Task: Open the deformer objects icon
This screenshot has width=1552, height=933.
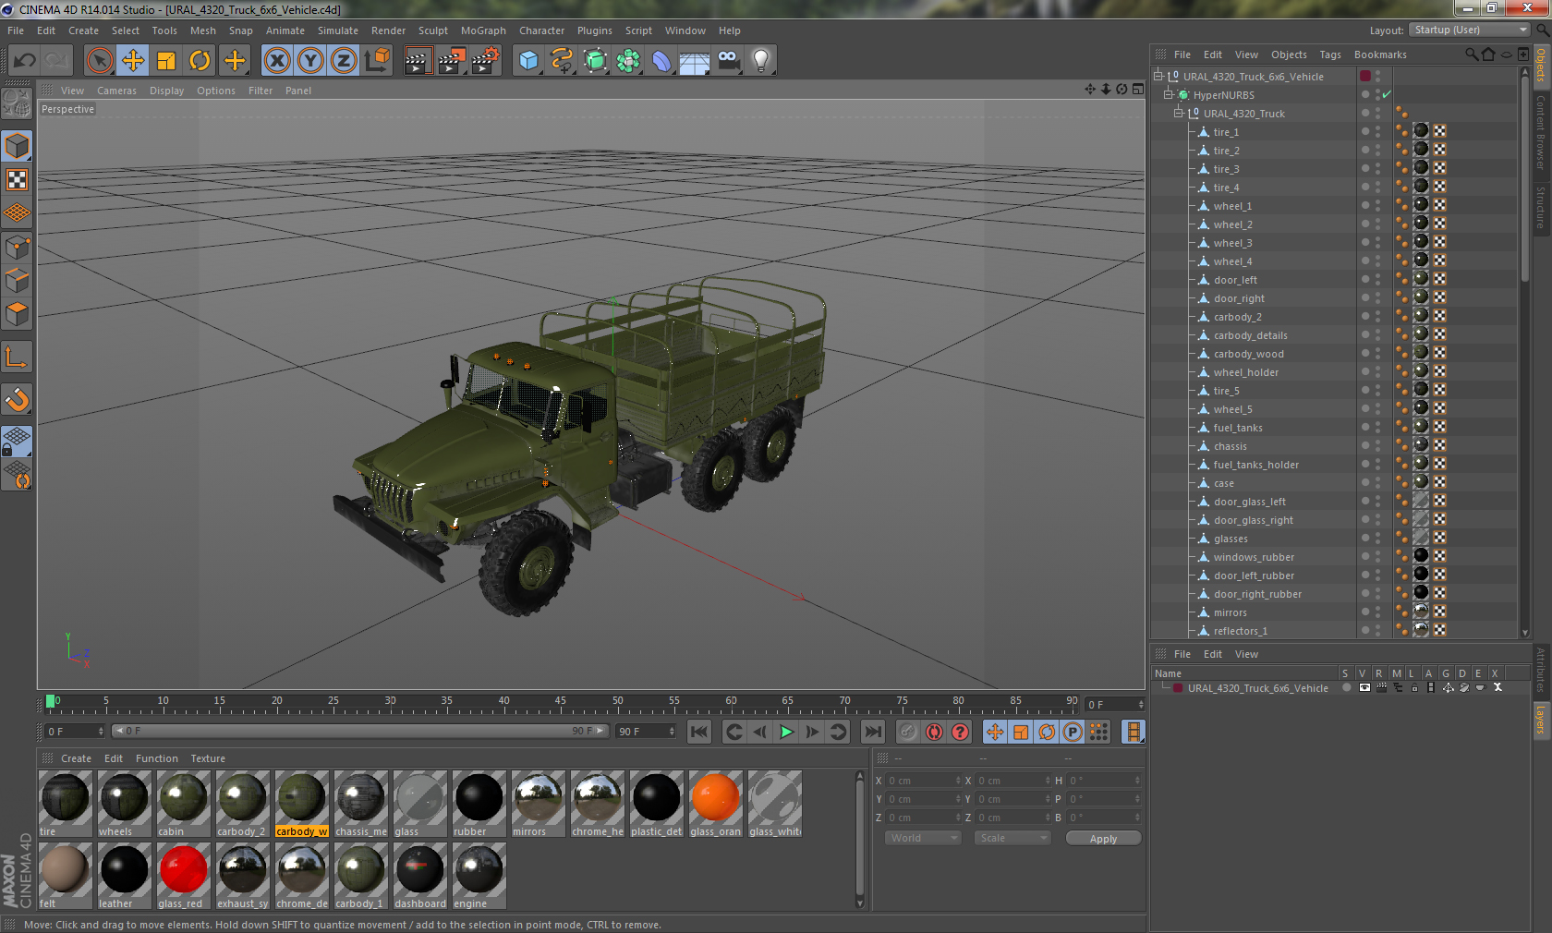Action: pos(661,61)
